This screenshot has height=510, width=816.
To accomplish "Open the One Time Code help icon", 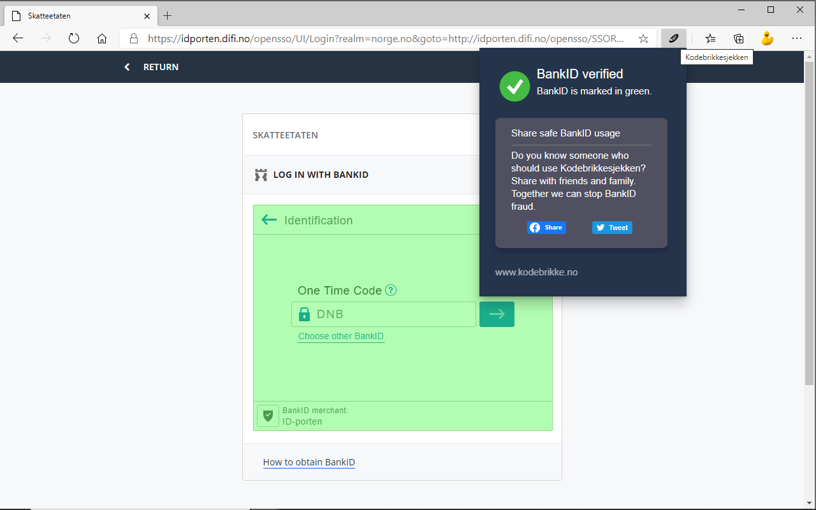I will [x=391, y=290].
